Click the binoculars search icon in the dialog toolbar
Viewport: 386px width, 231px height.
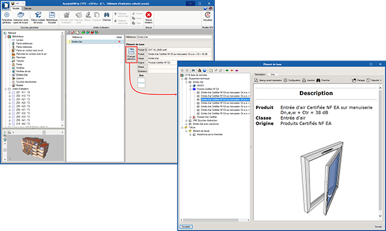pos(193,71)
